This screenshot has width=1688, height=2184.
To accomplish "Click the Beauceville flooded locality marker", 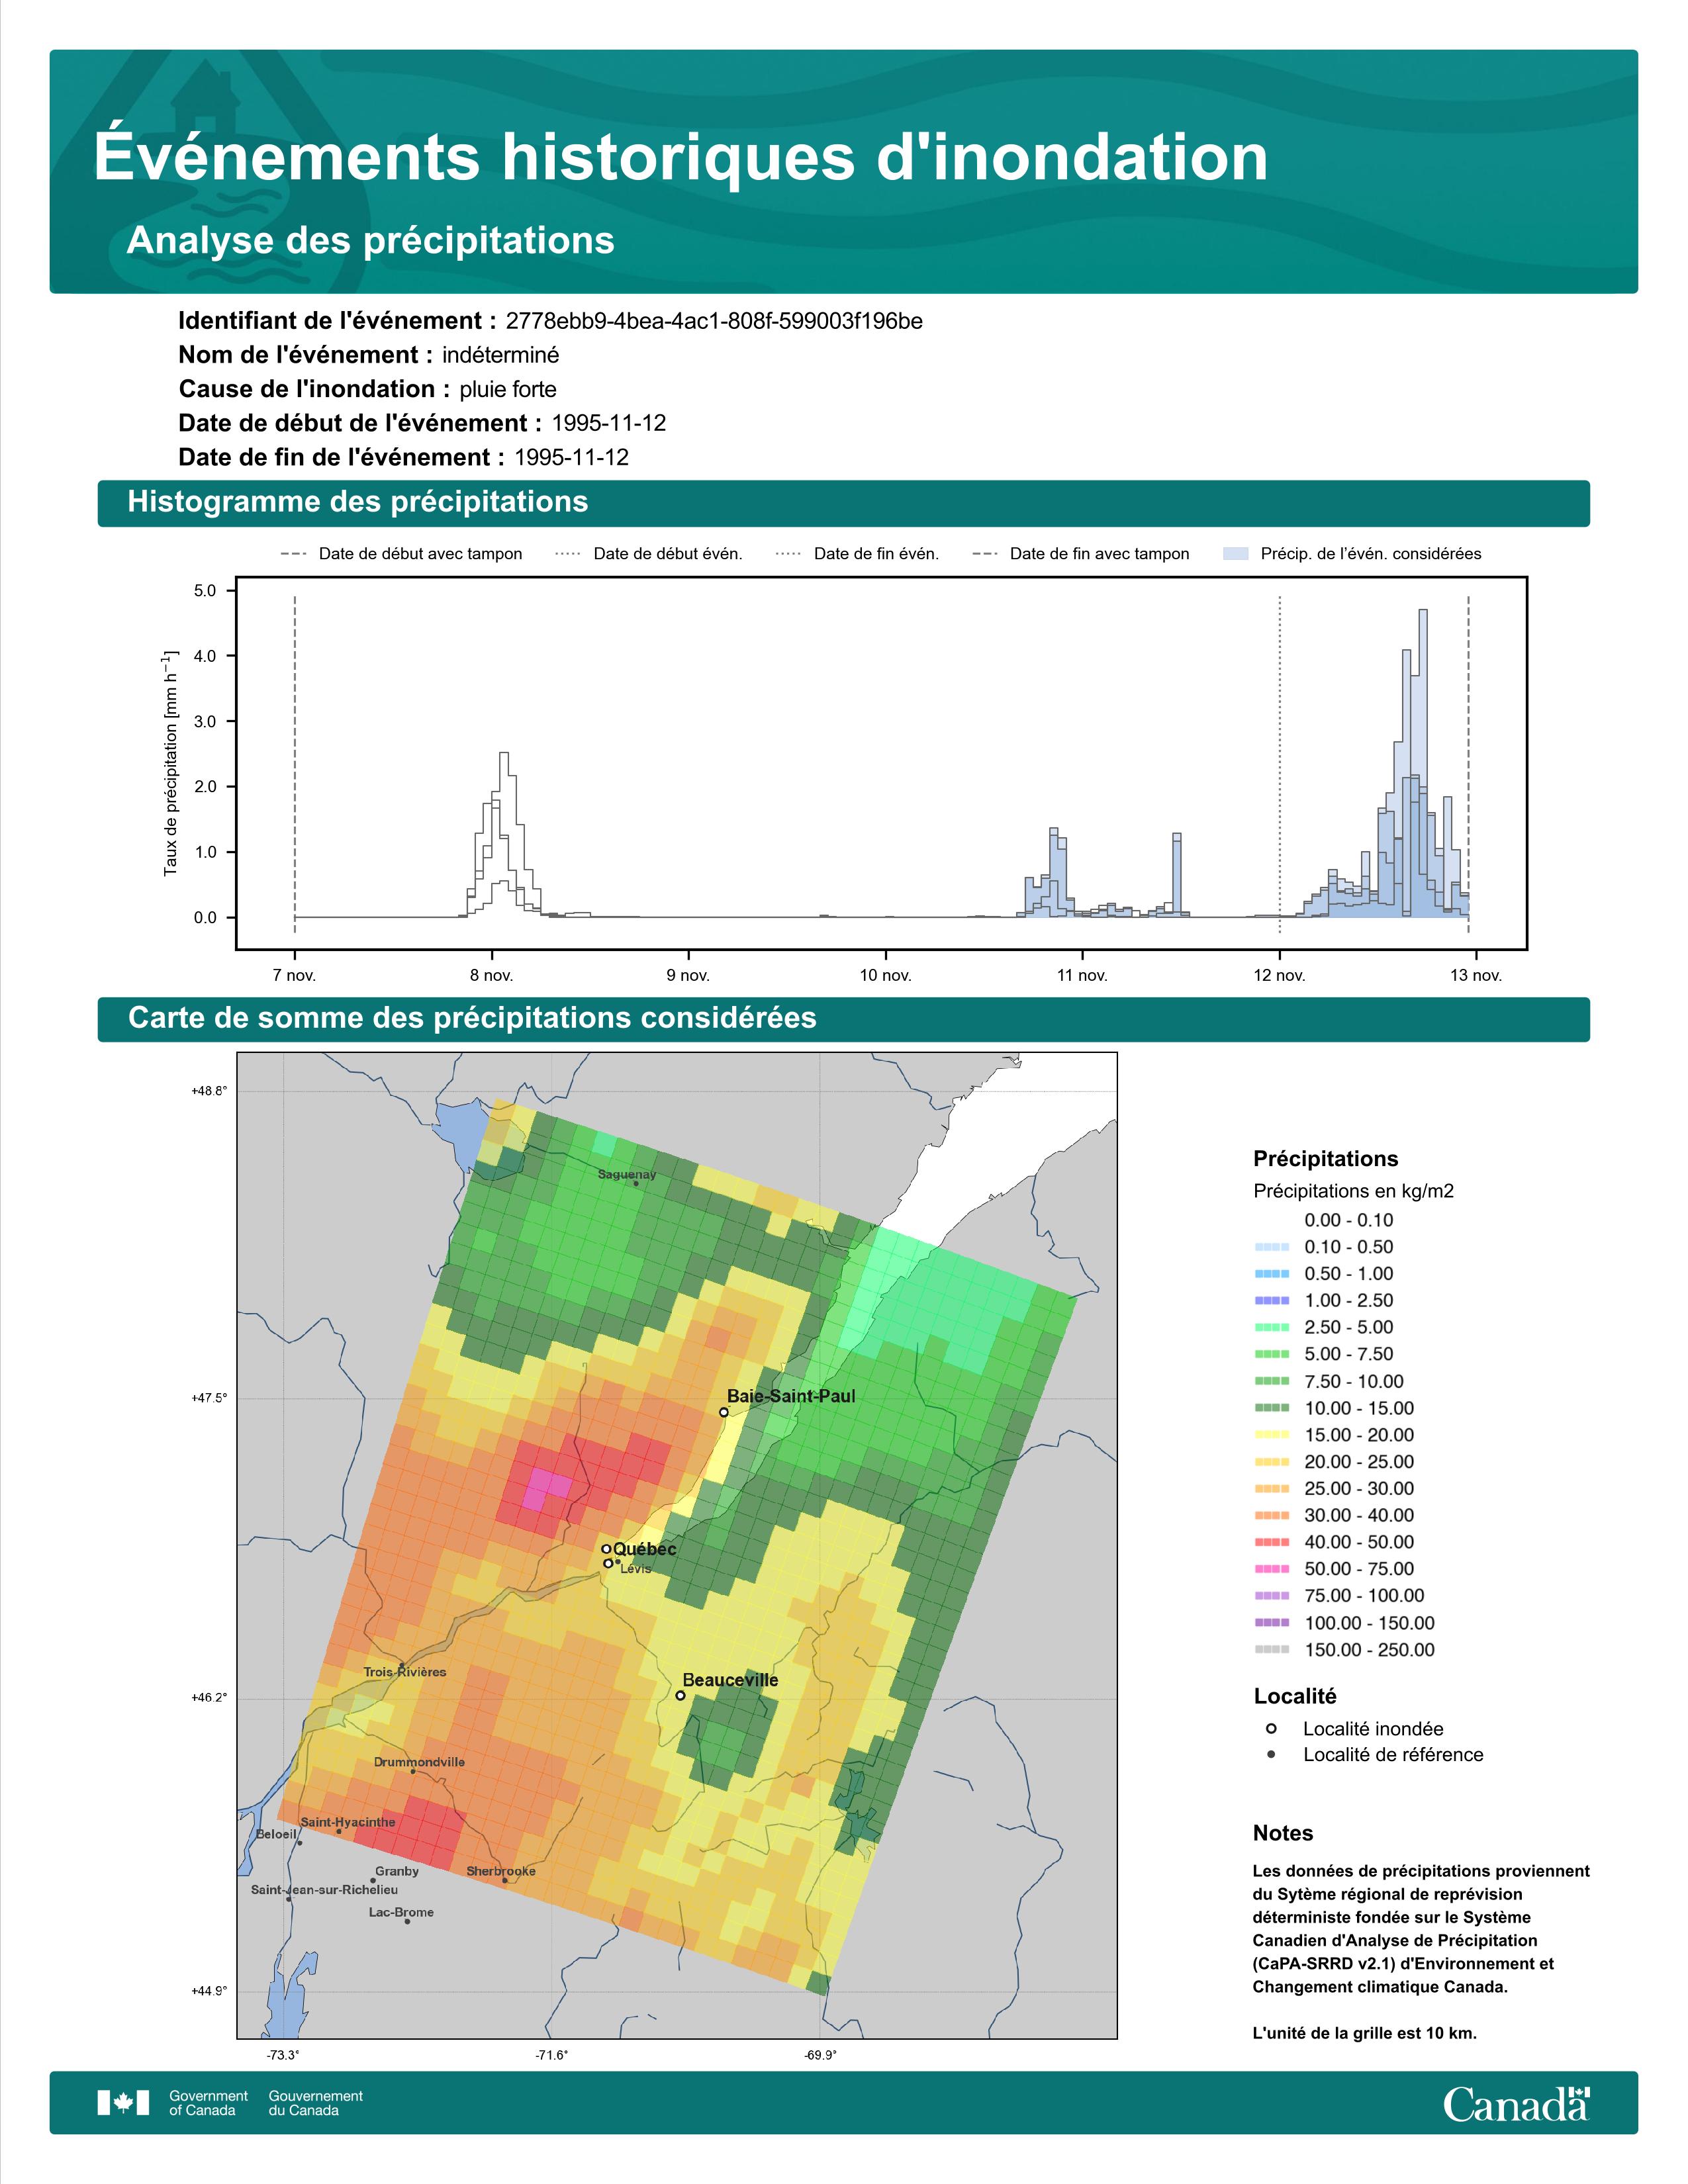I will pos(680,1695).
